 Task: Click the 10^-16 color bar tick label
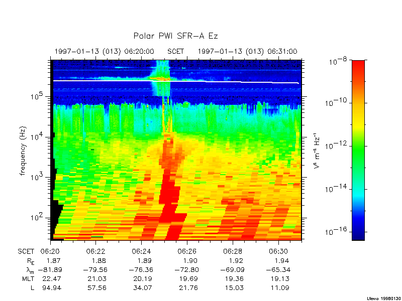coord(335,233)
